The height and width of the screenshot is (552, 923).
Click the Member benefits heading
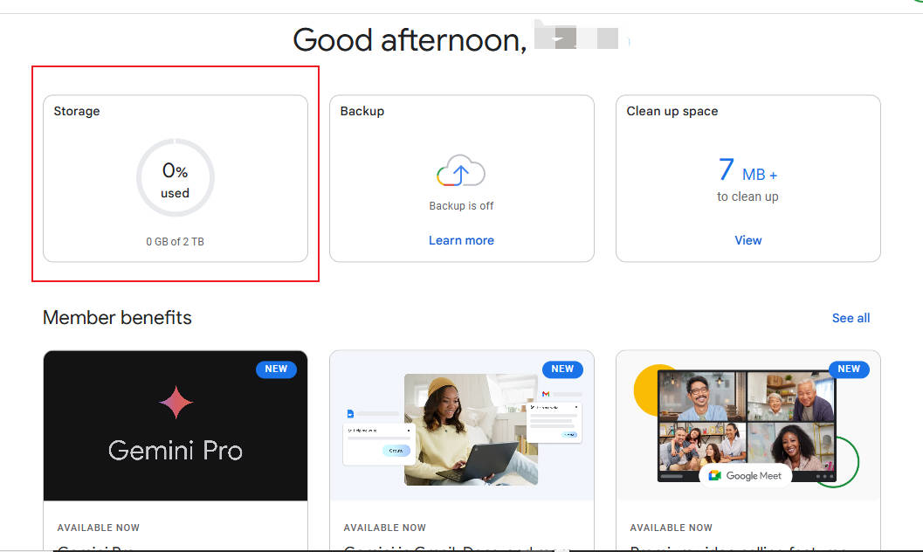coord(117,318)
